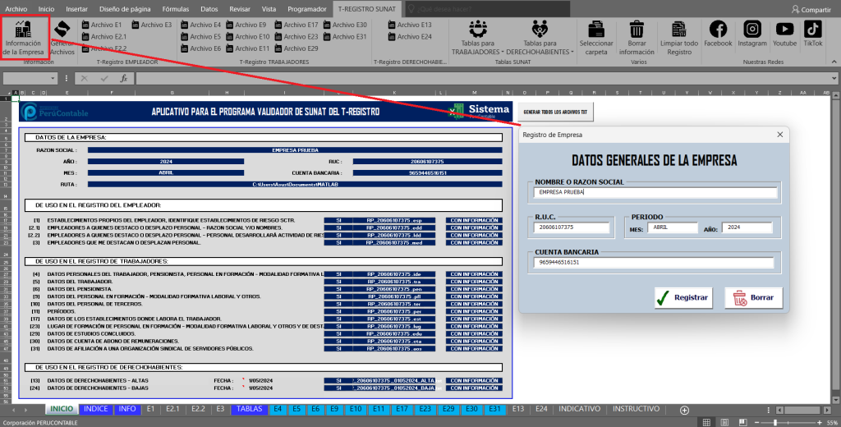The height and width of the screenshot is (427, 841).
Task: Generate Archivo E23 from ribbon
Action: click(x=296, y=36)
